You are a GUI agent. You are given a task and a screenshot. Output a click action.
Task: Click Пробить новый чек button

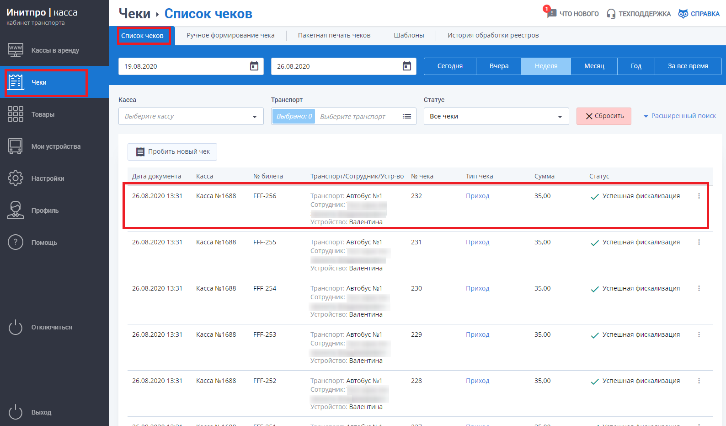172,152
